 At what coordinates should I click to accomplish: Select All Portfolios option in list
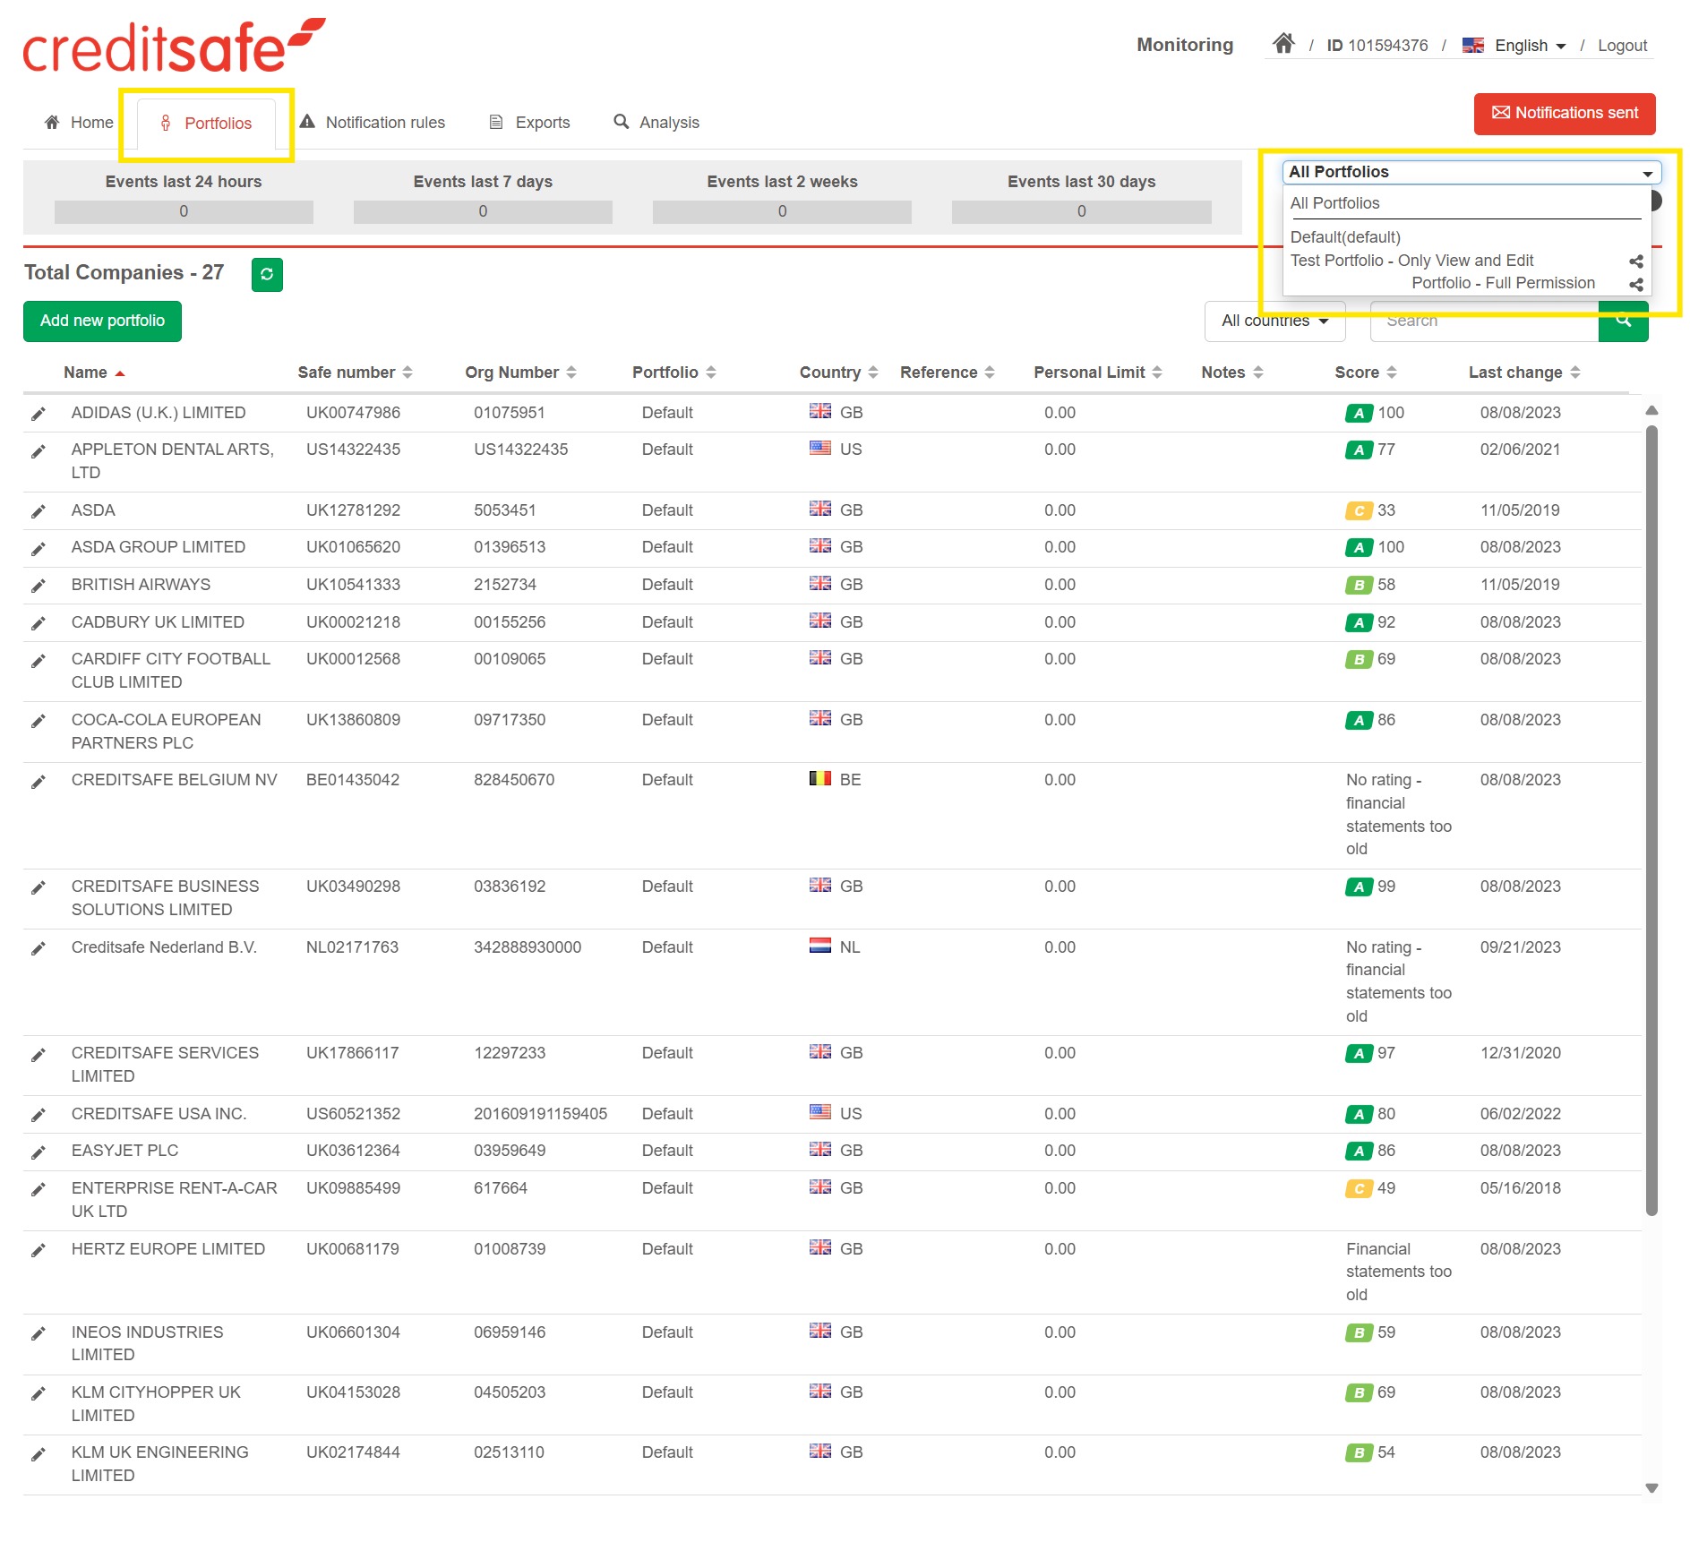(1334, 203)
